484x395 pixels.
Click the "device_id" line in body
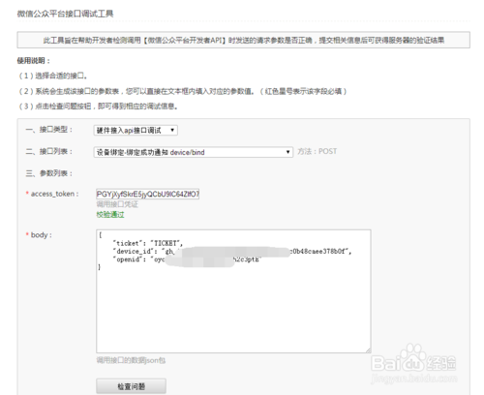[x=232, y=252]
